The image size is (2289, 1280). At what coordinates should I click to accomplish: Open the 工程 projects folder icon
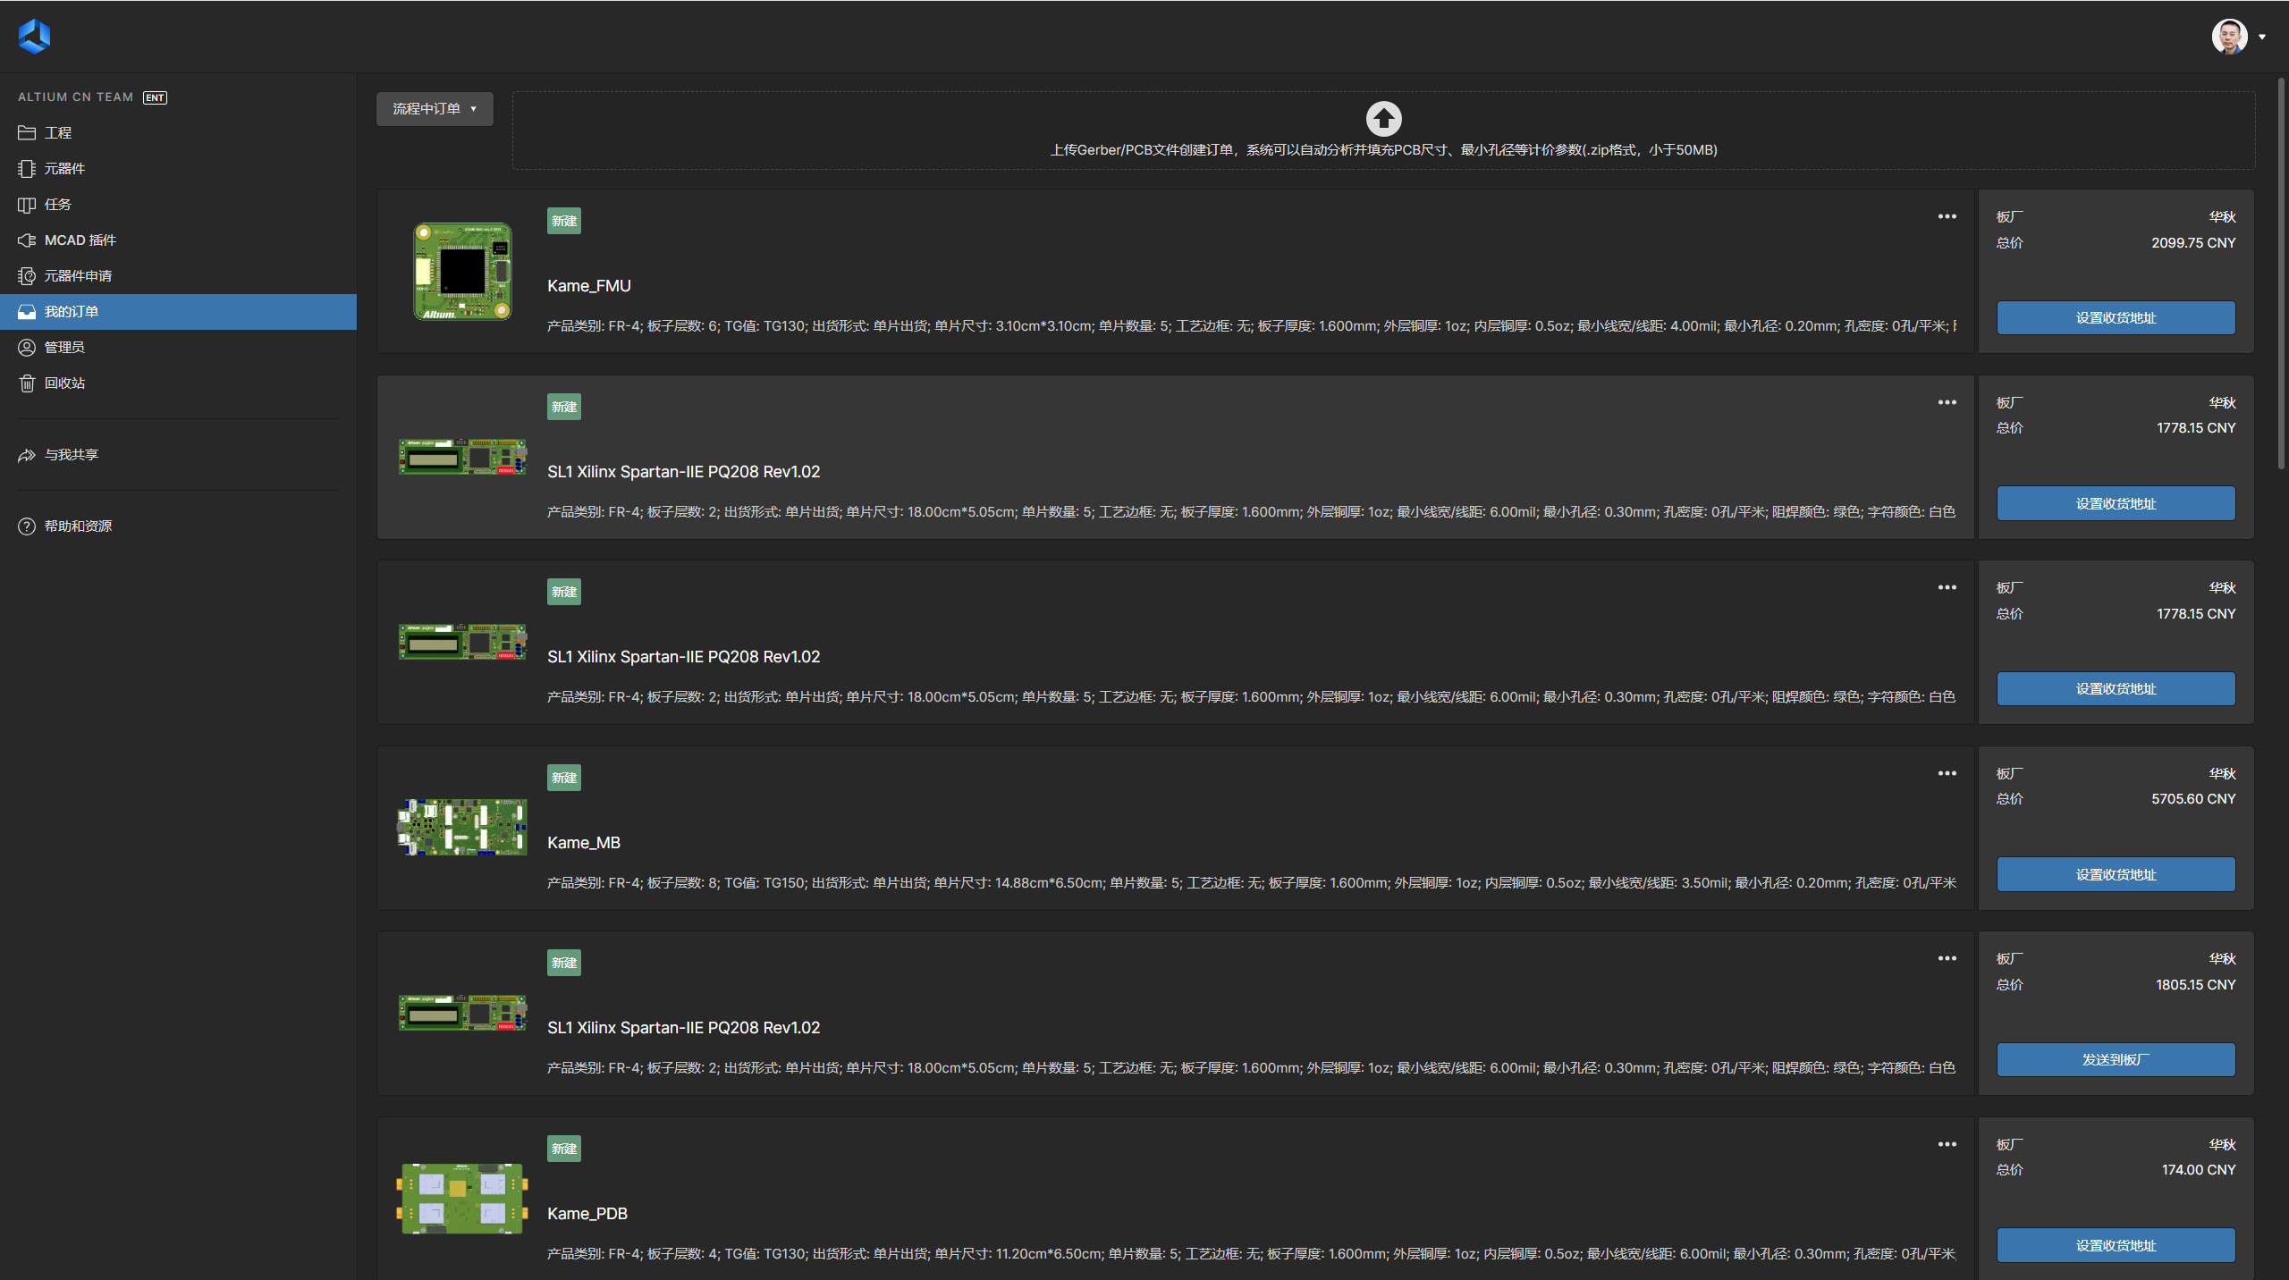(27, 132)
